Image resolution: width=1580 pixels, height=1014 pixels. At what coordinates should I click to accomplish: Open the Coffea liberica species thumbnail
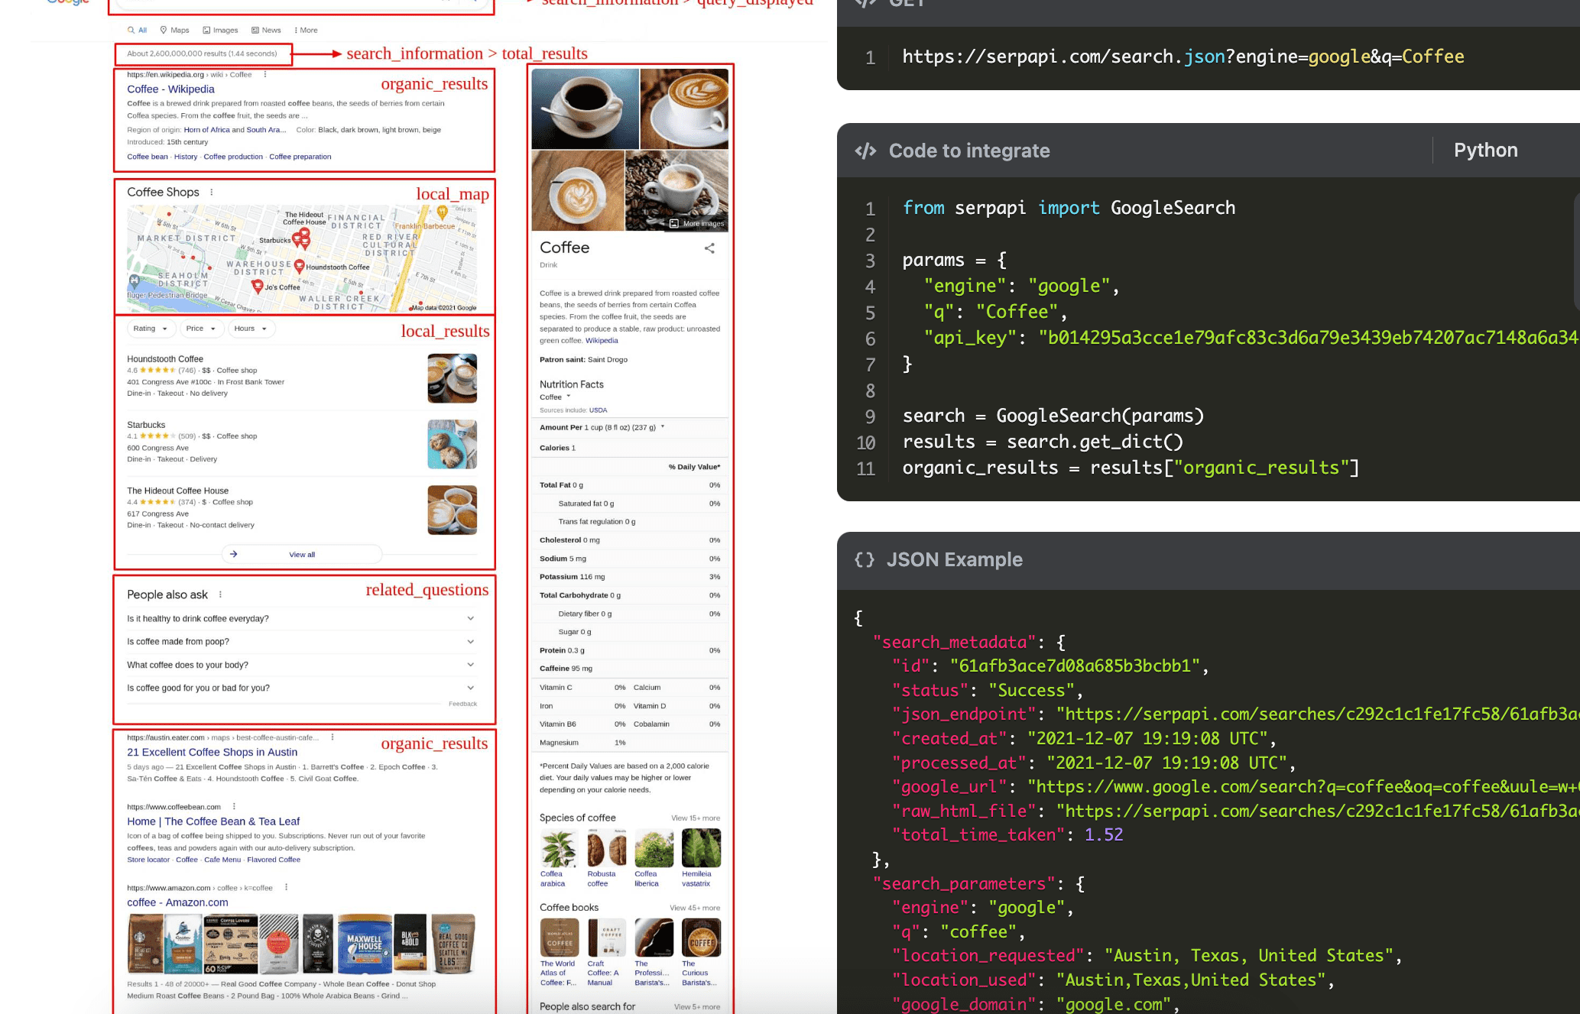pyautogui.click(x=654, y=848)
